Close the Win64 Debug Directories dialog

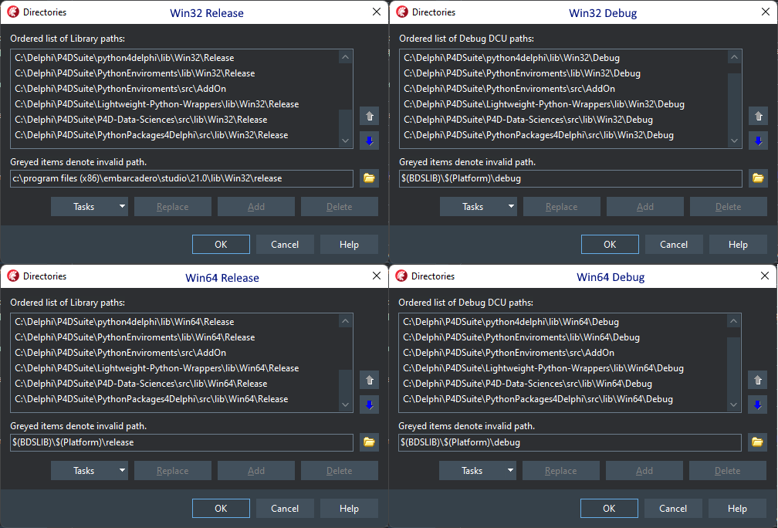(765, 276)
